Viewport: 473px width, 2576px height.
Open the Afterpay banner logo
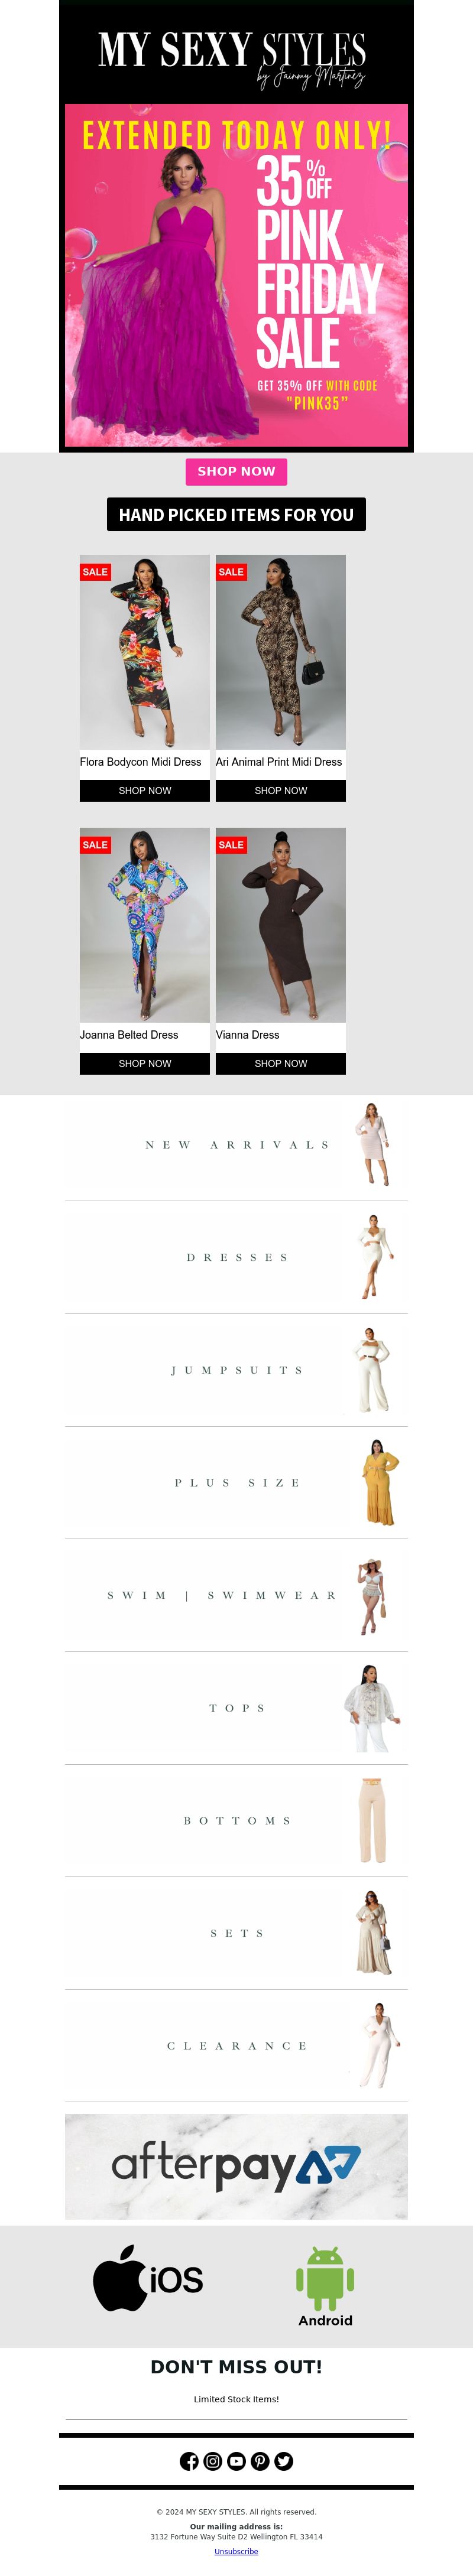tap(236, 2166)
